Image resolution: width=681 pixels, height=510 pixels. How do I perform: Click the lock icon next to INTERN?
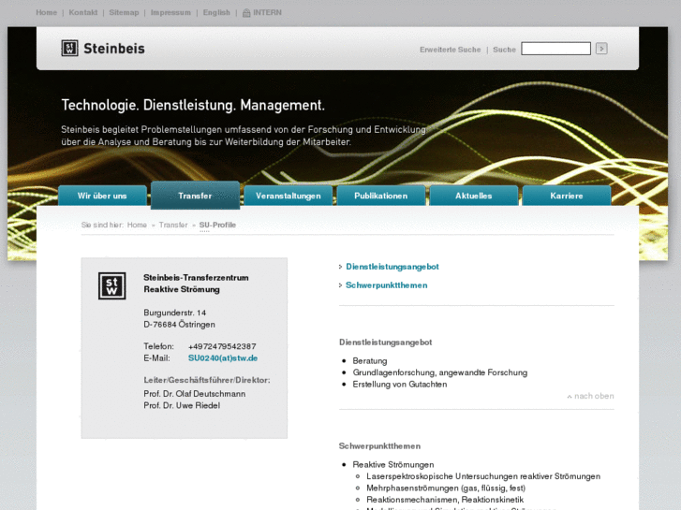(246, 13)
